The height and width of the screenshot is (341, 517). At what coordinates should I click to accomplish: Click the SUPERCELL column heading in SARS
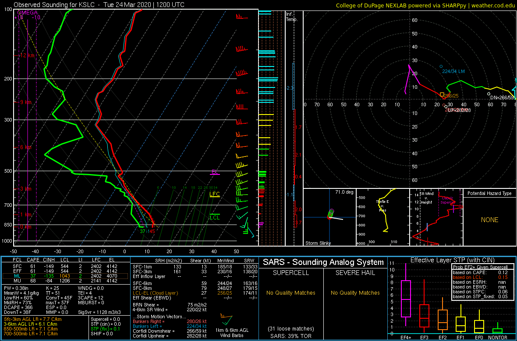290,273
